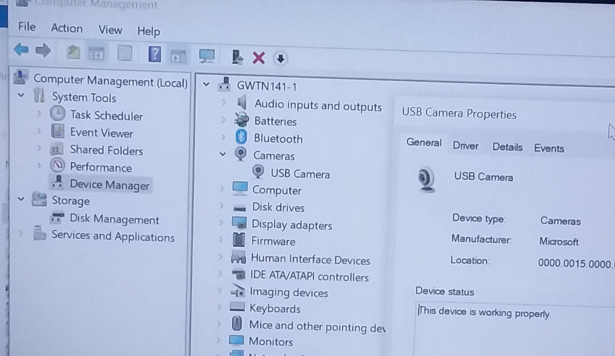Select the Event Viewer entry
The image size is (615, 356).
point(102,133)
